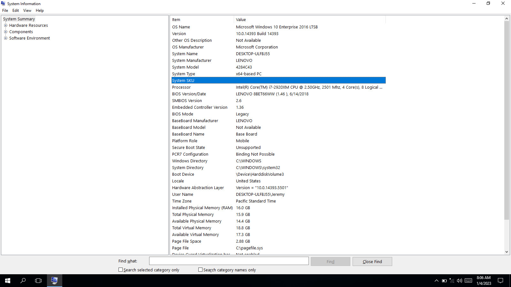Open the File menu
This screenshot has height=287, width=511.
[x=5, y=11]
